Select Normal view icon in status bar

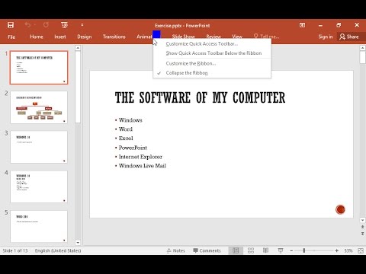pos(236,250)
